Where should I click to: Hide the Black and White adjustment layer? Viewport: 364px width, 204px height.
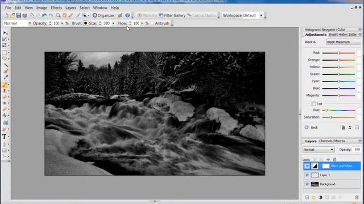[x=307, y=166]
